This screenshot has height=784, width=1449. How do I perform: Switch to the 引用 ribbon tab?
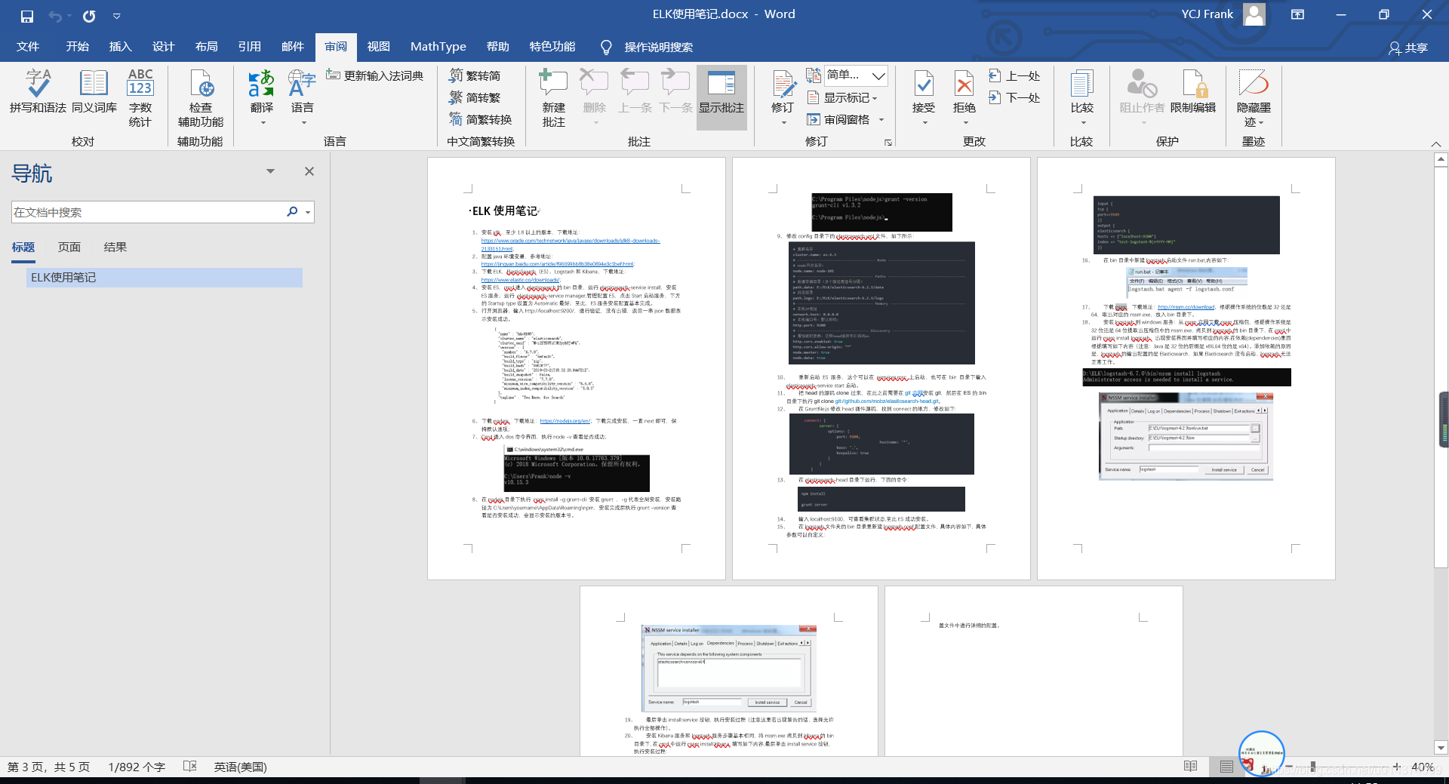pos(250,47)
